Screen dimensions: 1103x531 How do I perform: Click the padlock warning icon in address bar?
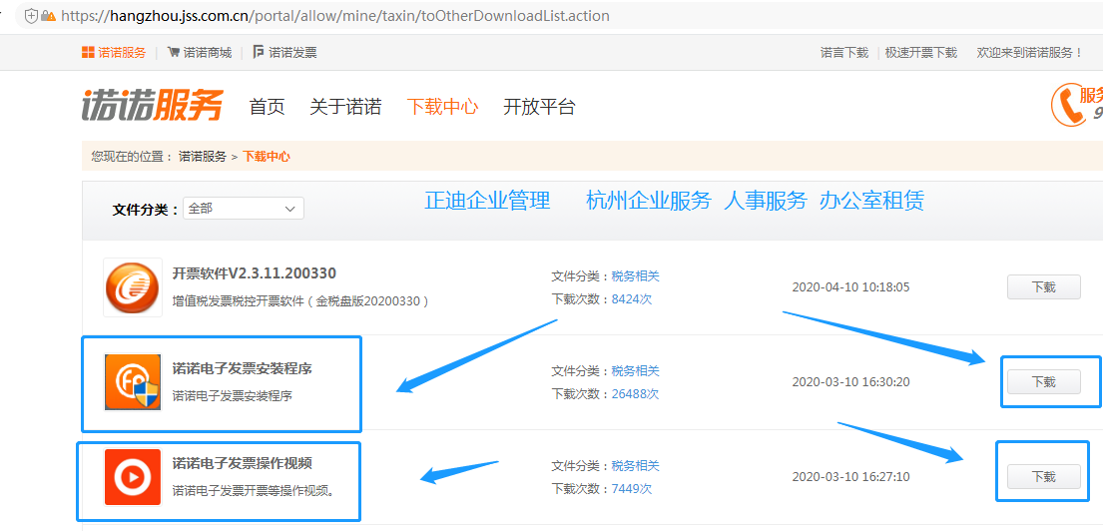click(49, 16)
